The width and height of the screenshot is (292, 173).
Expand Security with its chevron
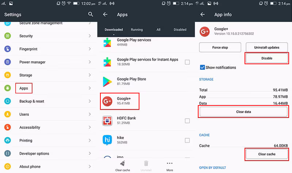pos(90,36)
